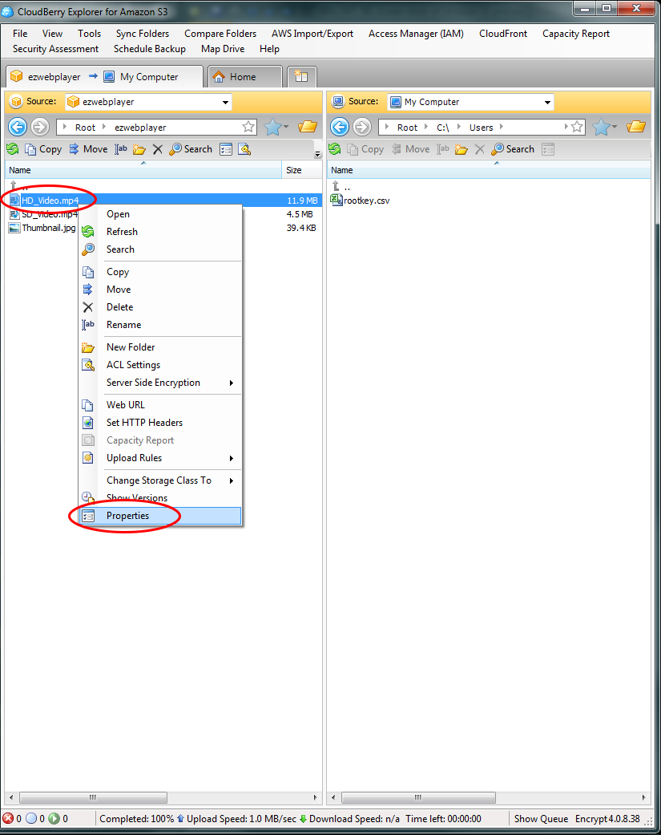
Task: Click the paused tasks blue status icon
Action: (31, 818)
